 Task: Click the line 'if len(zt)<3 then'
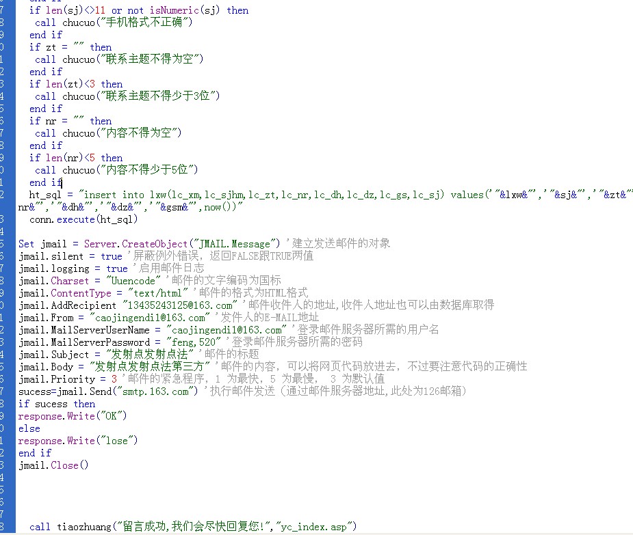point(76,84)
